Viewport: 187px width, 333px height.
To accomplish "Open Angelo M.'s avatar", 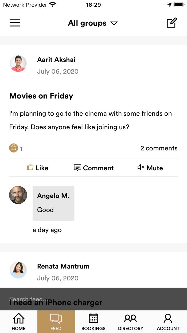I will [18, 195].
